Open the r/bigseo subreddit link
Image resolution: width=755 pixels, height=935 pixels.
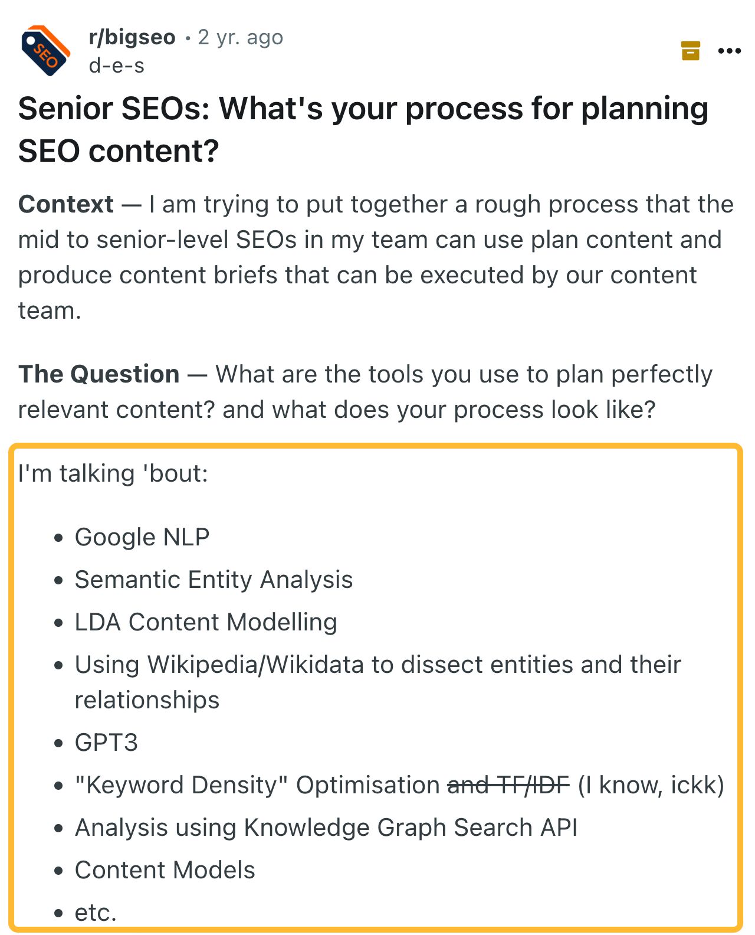[132, 37]
